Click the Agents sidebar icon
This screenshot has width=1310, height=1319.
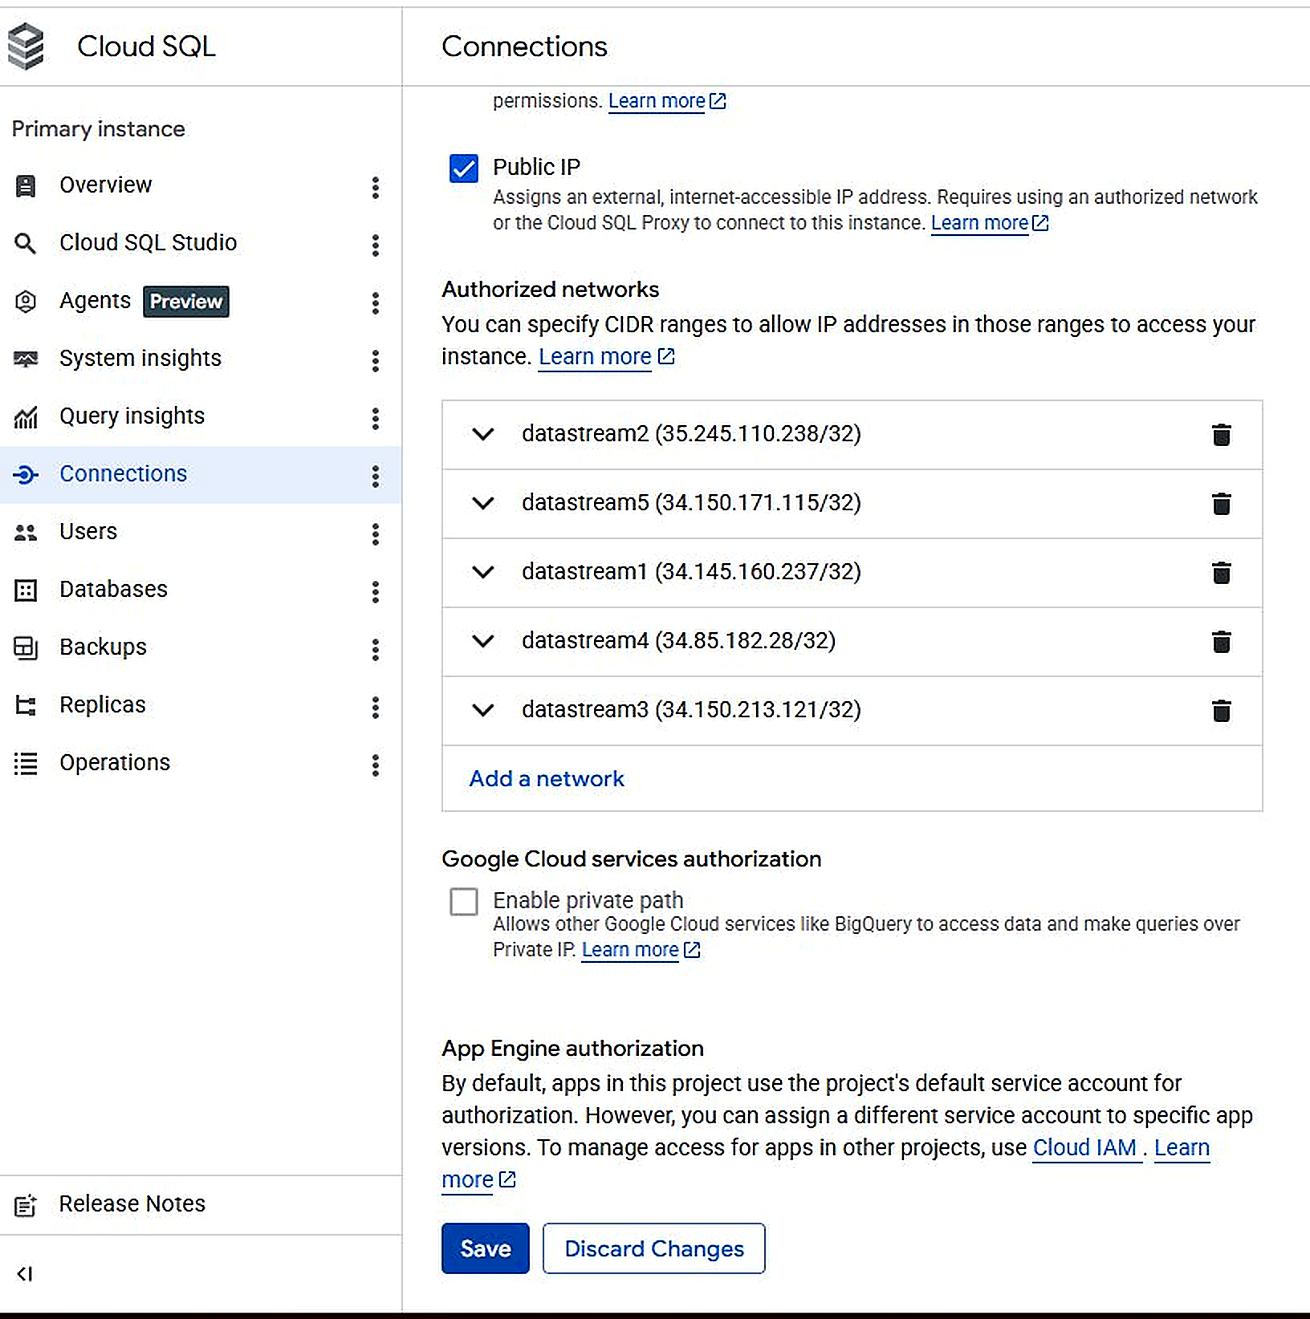click(26, 302)
